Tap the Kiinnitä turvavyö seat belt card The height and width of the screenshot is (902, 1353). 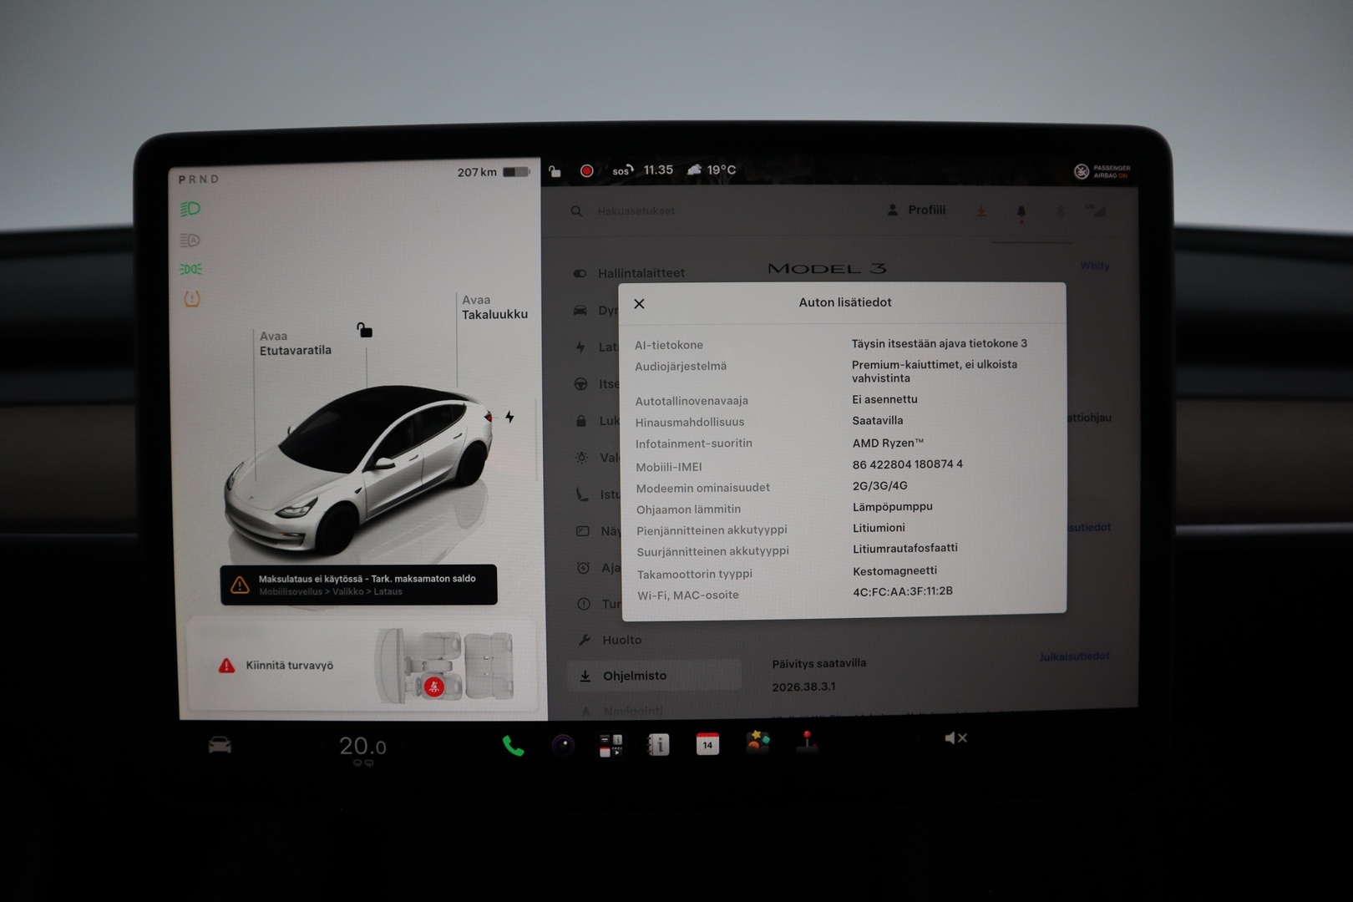[x=362, y=665]
